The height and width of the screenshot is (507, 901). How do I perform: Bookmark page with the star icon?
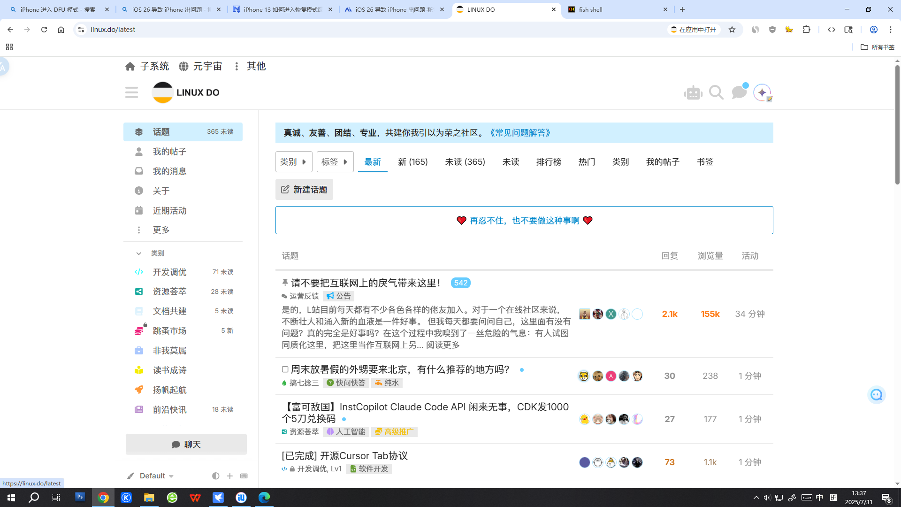pyautogui.click(x=732, y=30)
